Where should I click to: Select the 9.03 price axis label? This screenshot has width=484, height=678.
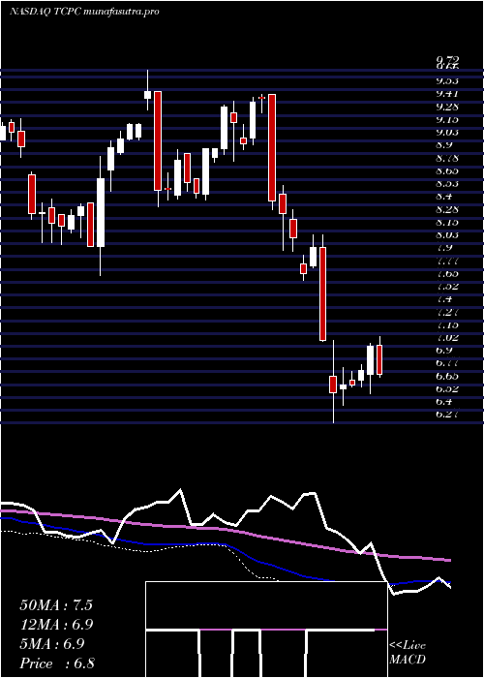[x=447, y=133]
